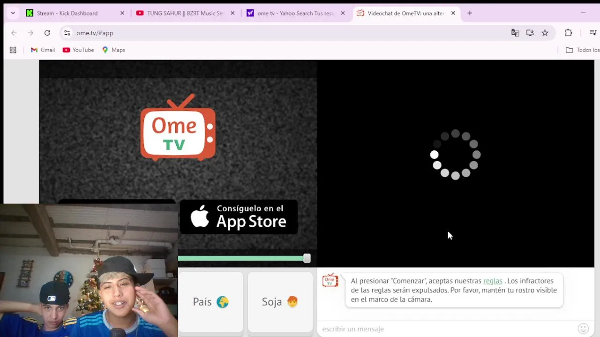Adjust the green video size slider handle
The height and width of the screenshot is (337, 600).
pos(307,258)
